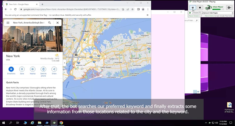
Task: Click the install app icon in address bar
Action: [x=123, y=9]
